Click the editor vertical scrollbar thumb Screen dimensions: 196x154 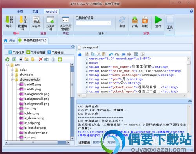(x=189, y=63)
